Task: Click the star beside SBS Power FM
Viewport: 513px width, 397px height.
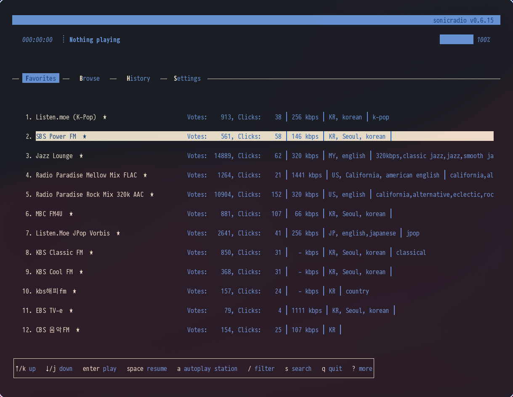Action: click(x=85, y=136)
